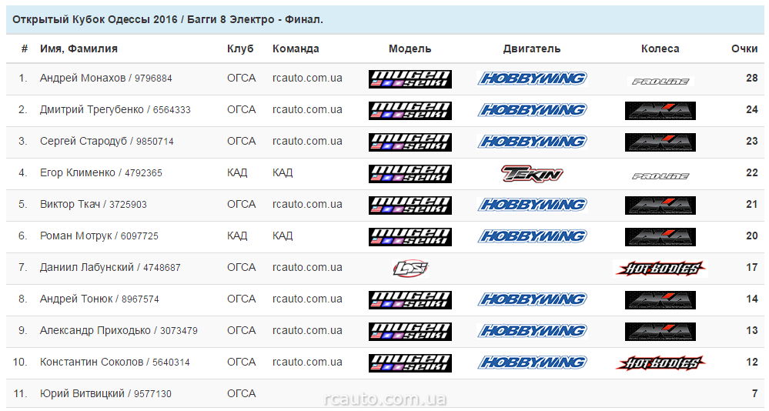Click the Losi logo in Даниил Лабунский's row
Image resolution: width=769 pixels, height=411 pixels.
tap(410, 268)
